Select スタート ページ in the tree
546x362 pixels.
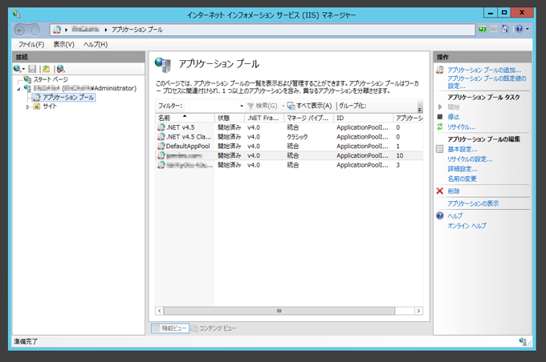coord(51,79)
